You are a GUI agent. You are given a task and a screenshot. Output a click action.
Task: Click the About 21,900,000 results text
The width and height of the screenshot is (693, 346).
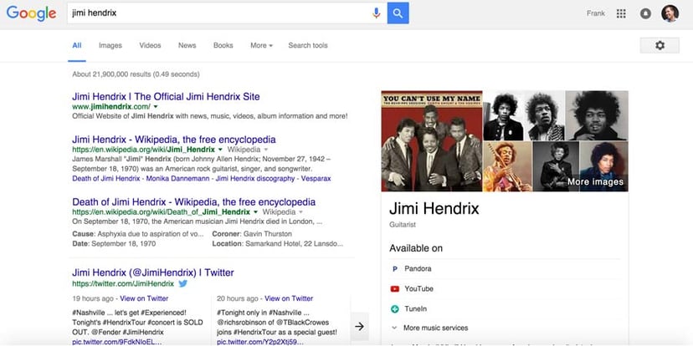pyautogui.click(x=136, y=74)
